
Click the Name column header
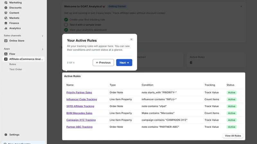pyautogui.click(x=70, y=85)
